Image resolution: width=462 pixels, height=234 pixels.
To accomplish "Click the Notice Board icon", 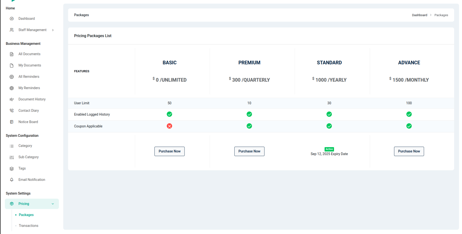I will 11,122.
